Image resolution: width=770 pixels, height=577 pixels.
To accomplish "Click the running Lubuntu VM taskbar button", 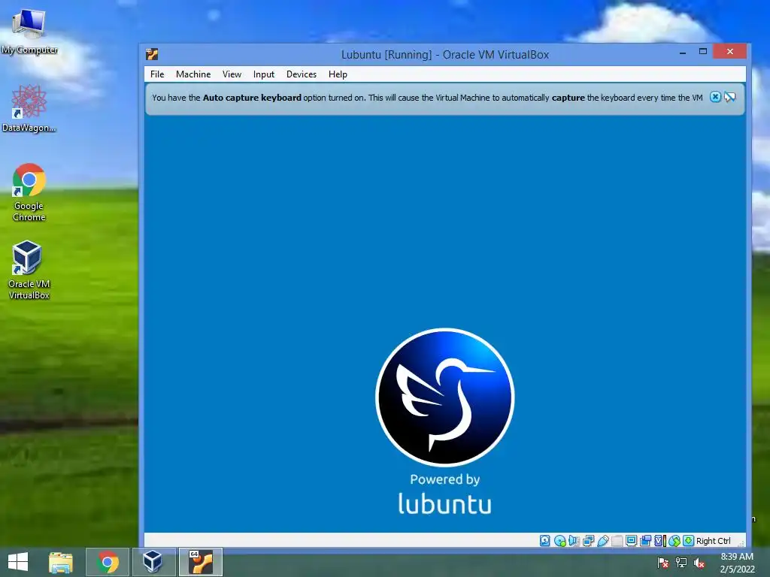I will (201, 562).
